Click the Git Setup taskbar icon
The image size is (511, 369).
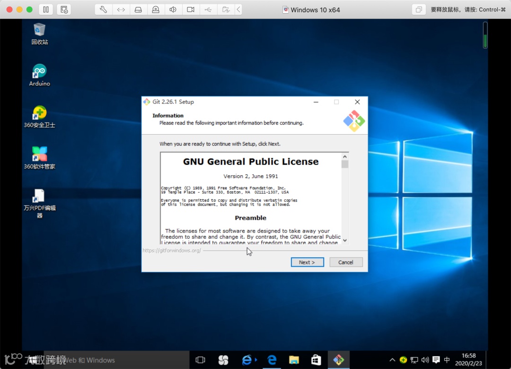point(339,360)
